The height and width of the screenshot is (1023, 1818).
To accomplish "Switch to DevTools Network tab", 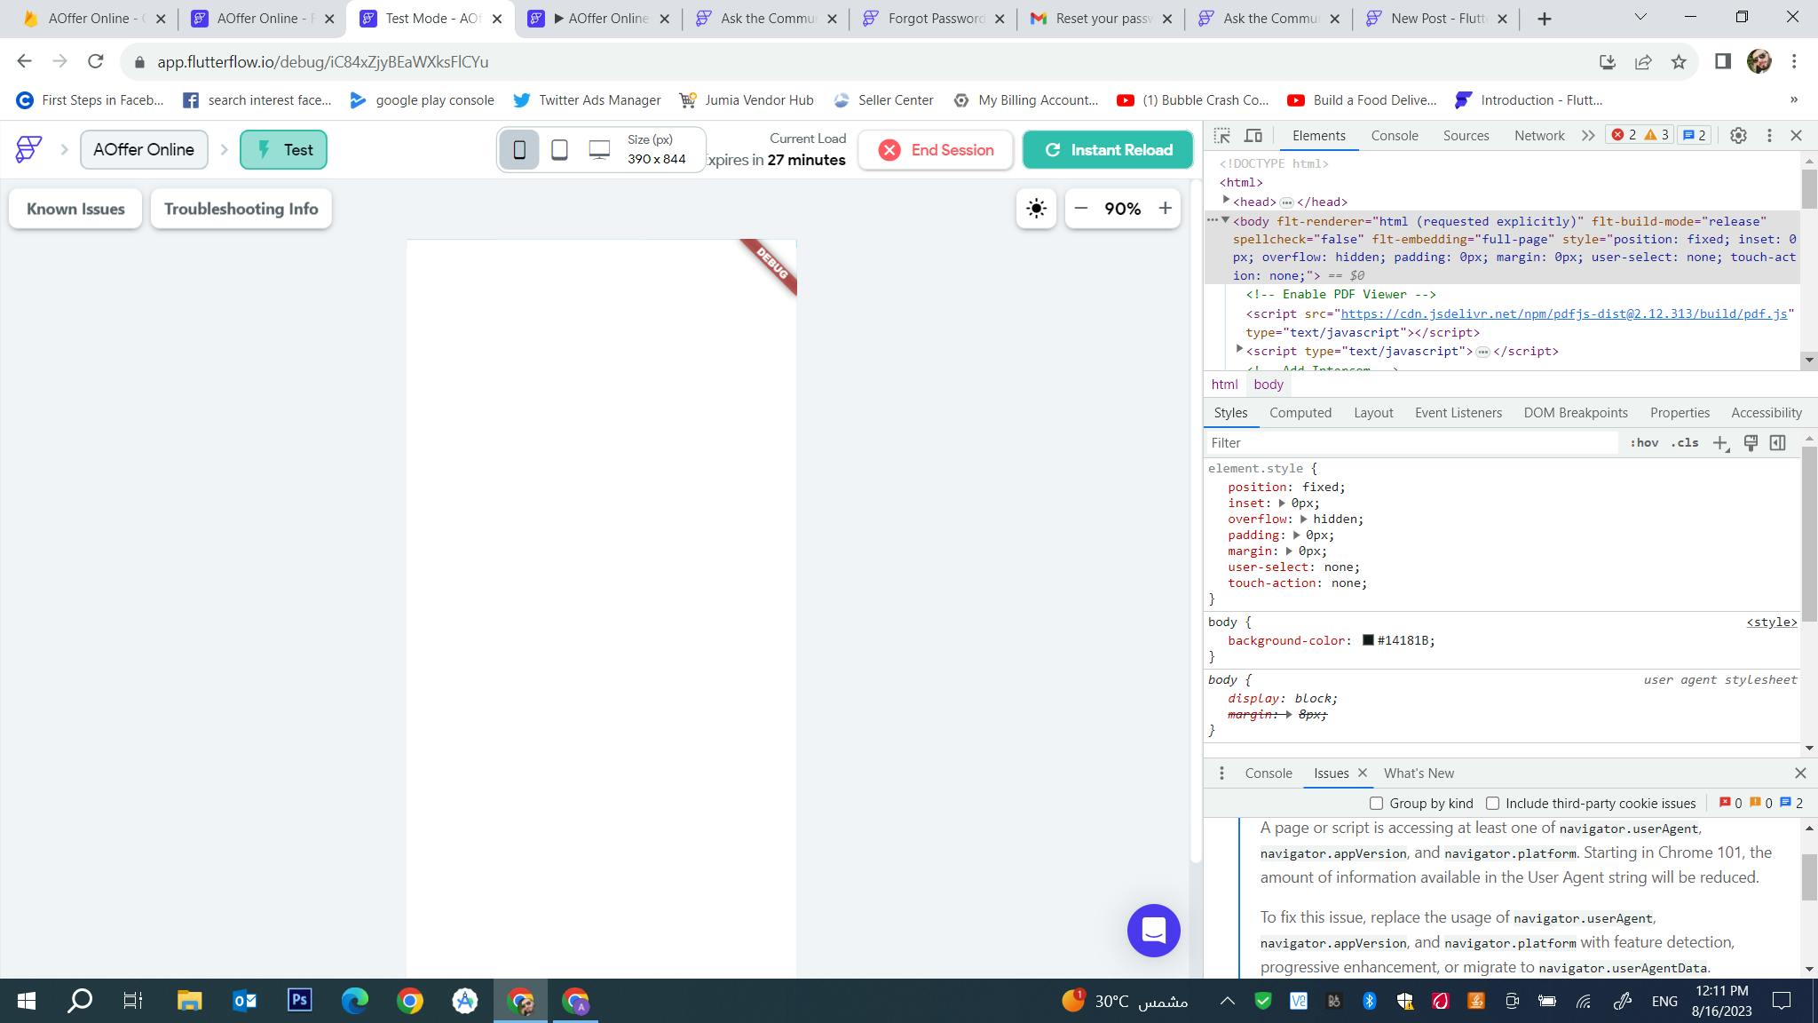I will [x=1539, y=136].
